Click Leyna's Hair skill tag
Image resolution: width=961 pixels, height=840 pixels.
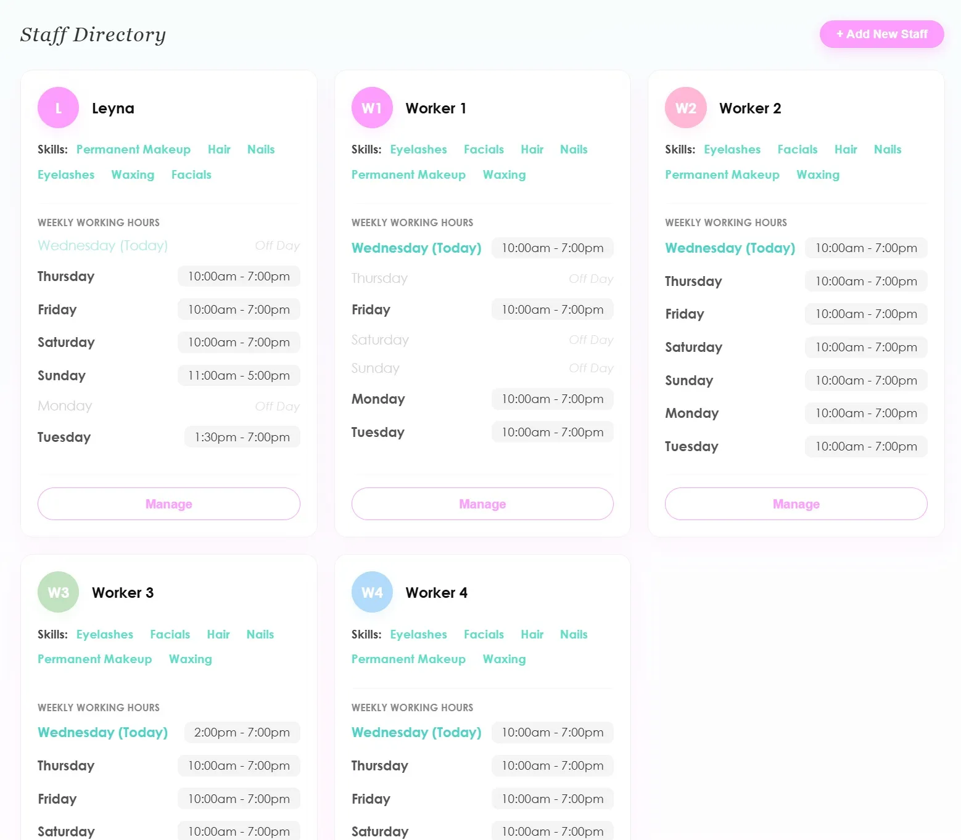tap(219, 149)
